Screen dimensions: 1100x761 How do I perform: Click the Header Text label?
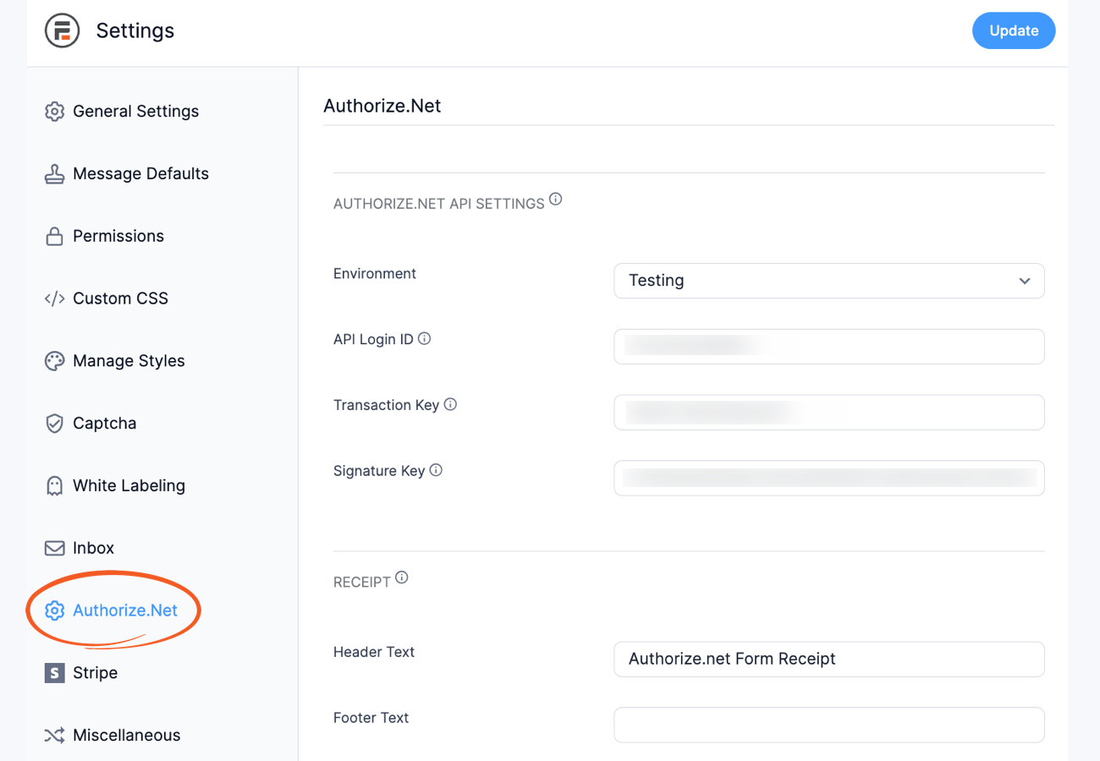(374, 652)
